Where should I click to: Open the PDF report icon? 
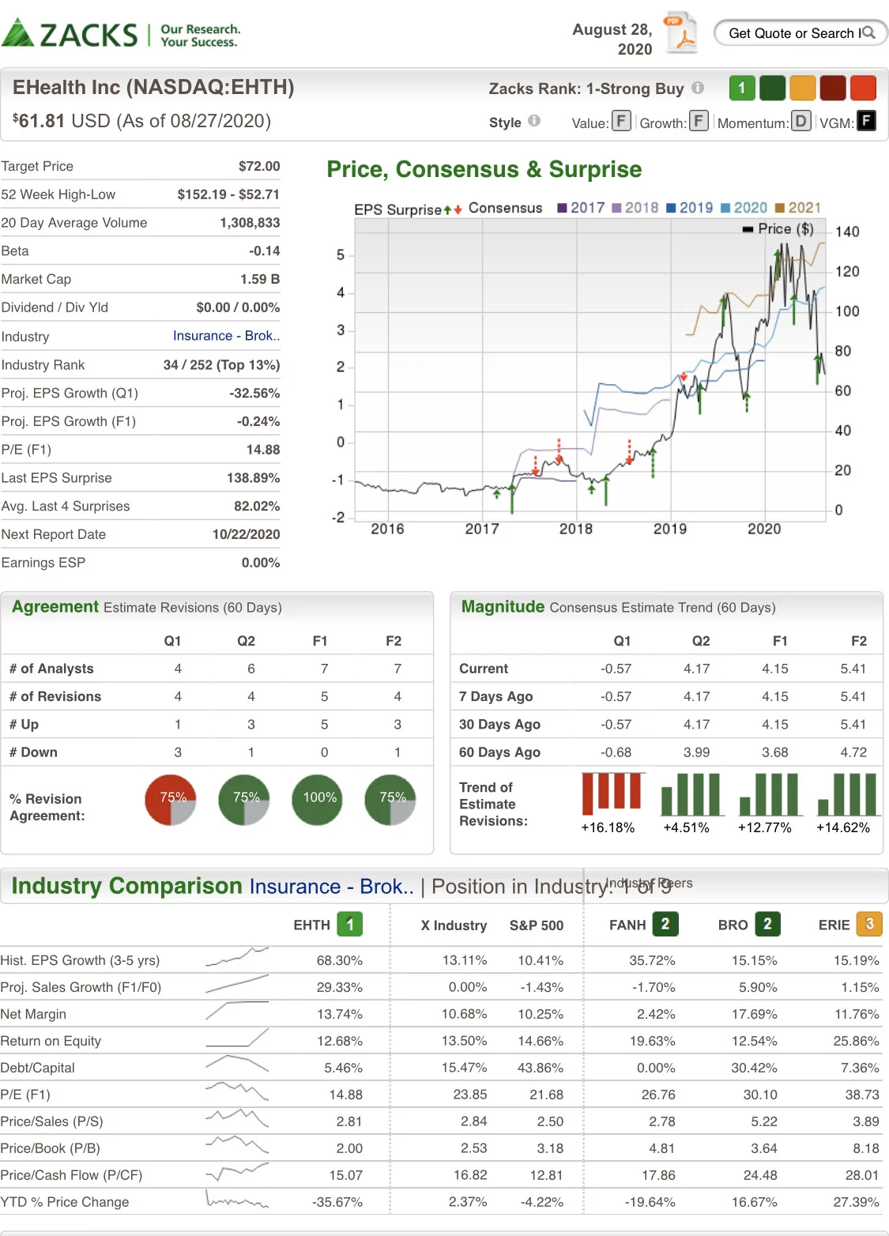(x=680, y=33)
